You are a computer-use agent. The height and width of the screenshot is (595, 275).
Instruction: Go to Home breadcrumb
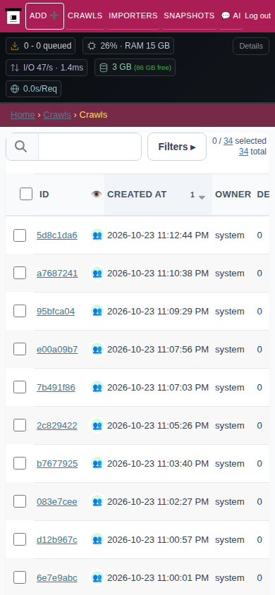tap(23, 115)
